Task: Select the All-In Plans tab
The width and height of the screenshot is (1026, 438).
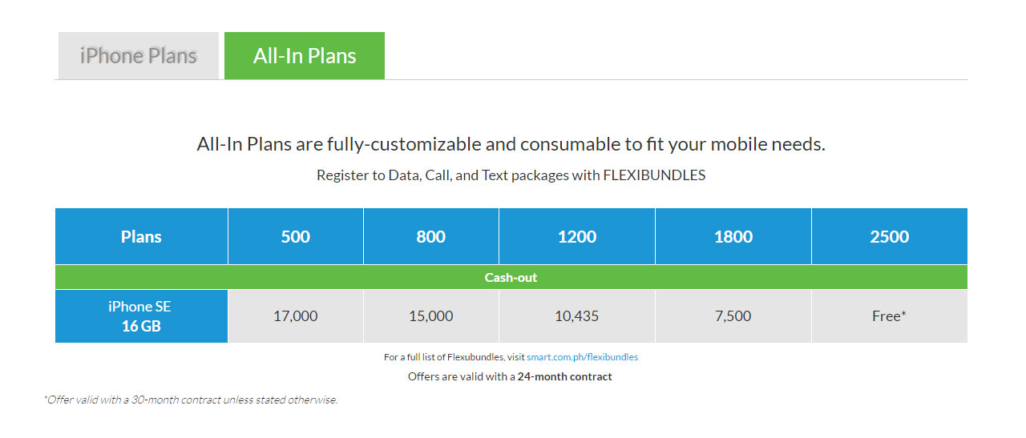Action: pyautogui.click(x=305, y=55)
